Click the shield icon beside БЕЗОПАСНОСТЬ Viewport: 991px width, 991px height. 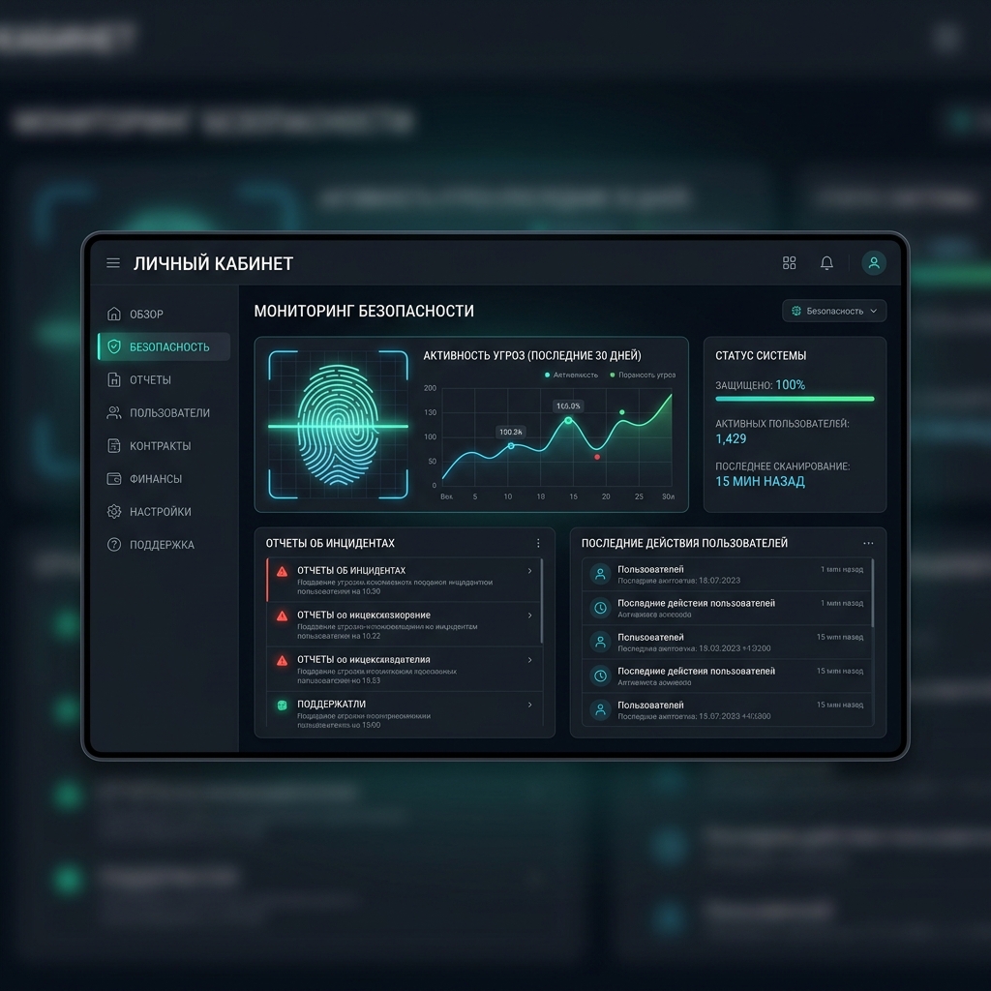(114, 346)
